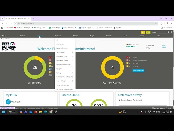174x131 pixels.
Task: Open a new browser tab
Action: [33, 19]
